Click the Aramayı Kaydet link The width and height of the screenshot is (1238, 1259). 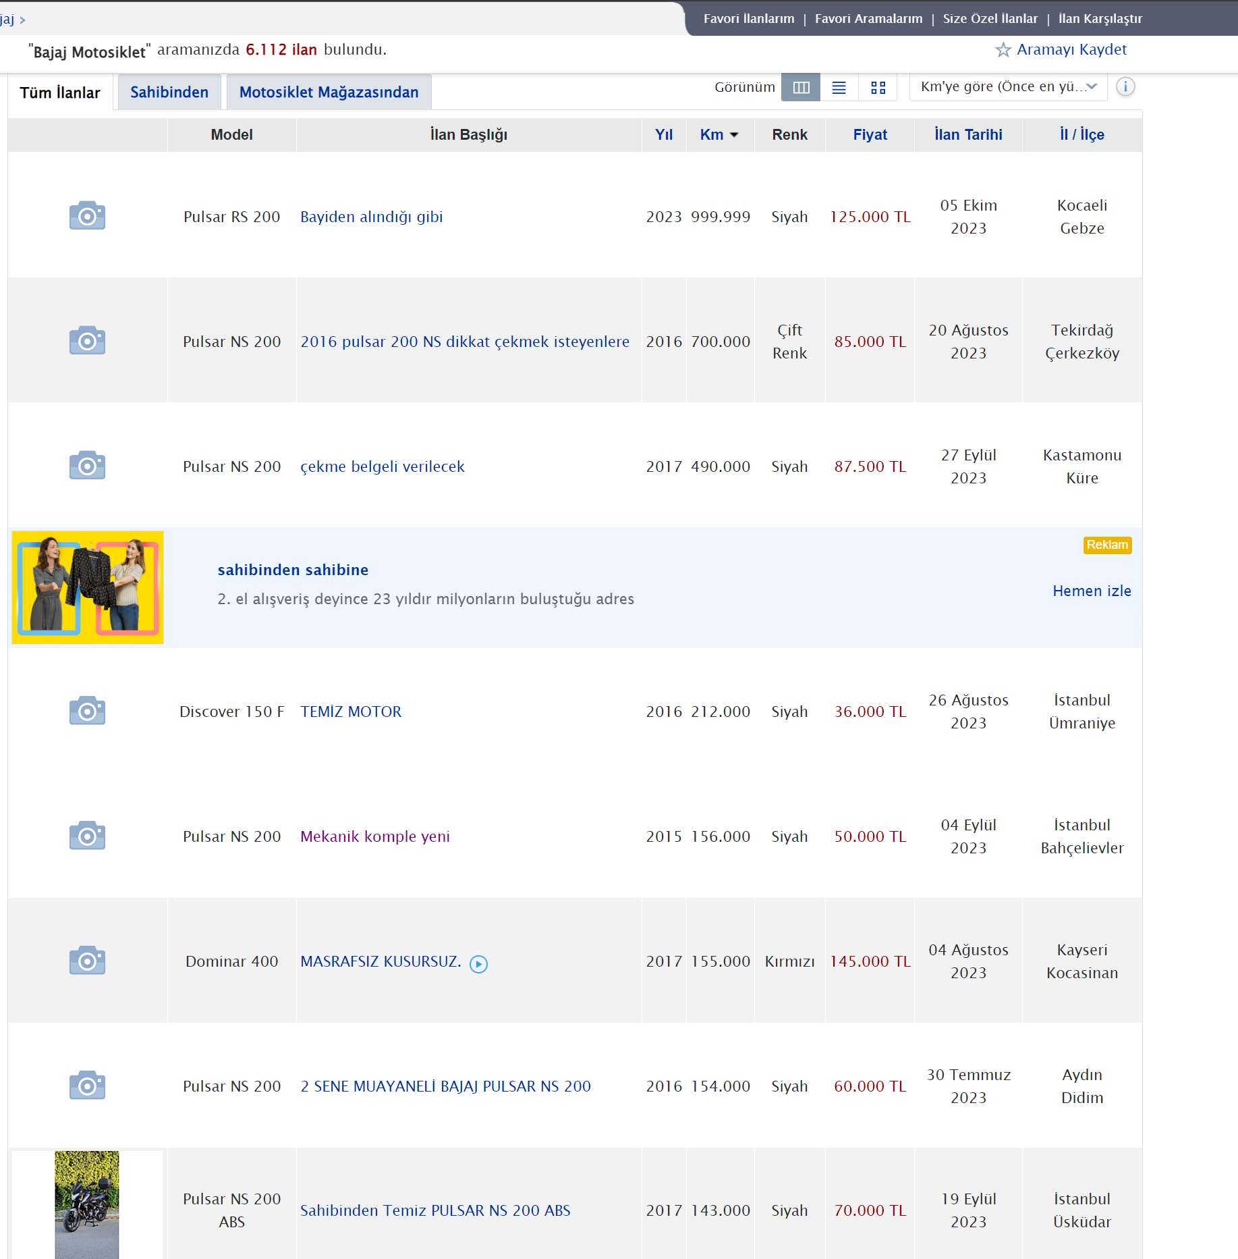[1071, 49]
